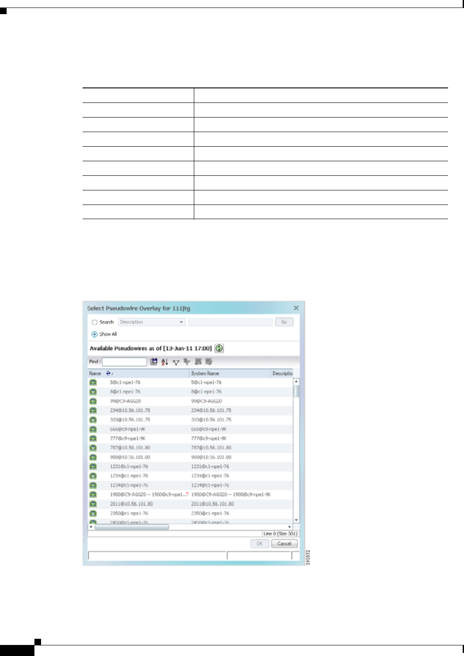This screenshot has width=464, height=656.
Task: Click the horizontal scrollbar thumb
Action: 132,527
